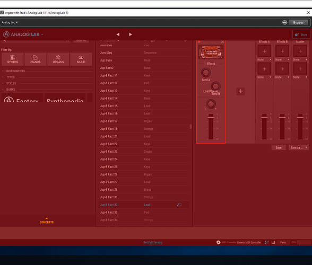Open first Effects A None dropdown

264,60
